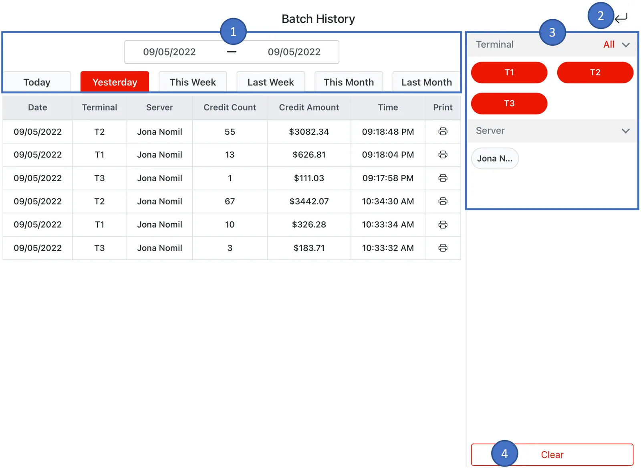Clear all filters
Image resolution: width=641 pixels, height=469 pixels.
(x=552, y=455)
